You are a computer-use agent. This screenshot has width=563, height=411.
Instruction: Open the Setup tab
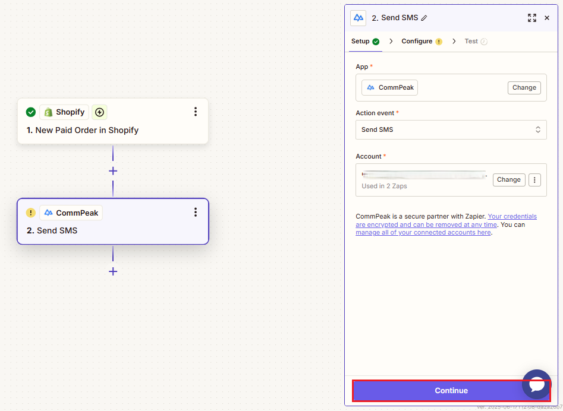(x=365, y=41)
